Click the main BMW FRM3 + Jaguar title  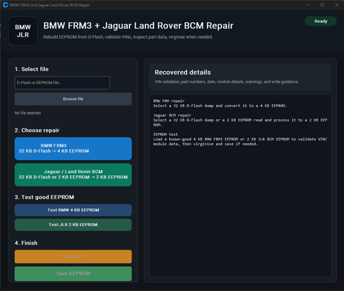[x=138, y=26]
